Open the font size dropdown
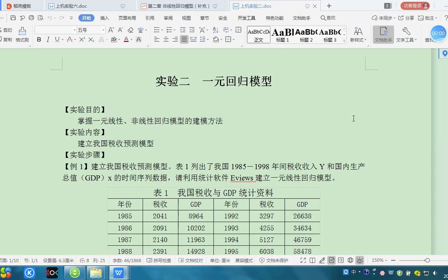448x280 pixels. tap(103, 30)
